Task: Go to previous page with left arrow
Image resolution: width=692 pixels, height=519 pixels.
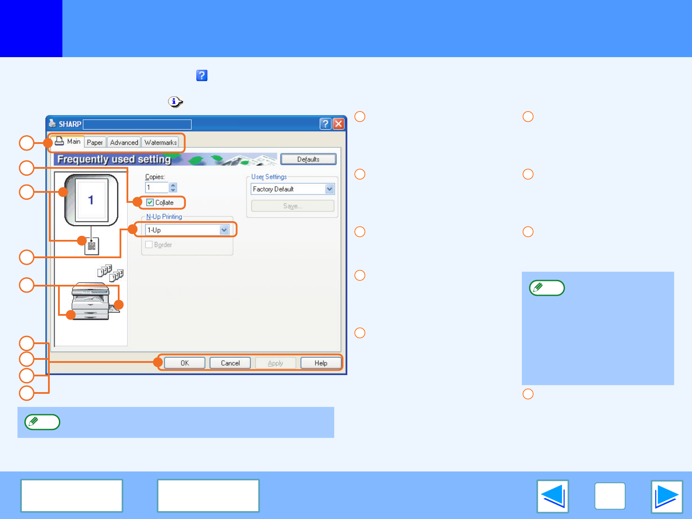Action: point(552,496)
